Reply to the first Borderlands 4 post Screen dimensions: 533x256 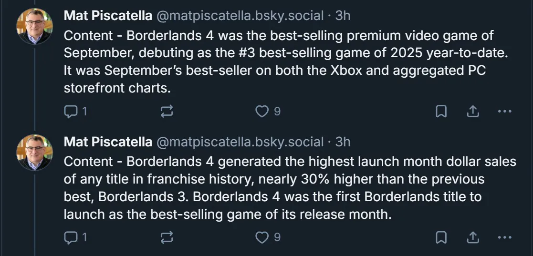[71, 112]
